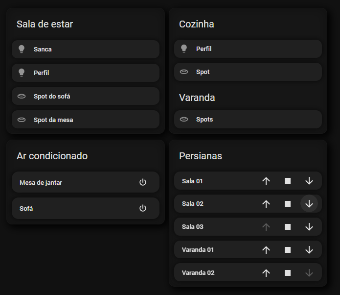Stop the Sala 03 blinds
Screen dimensions: 340x295
[288, 227]
